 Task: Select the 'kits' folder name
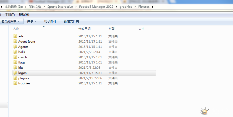tap(21, 67)
